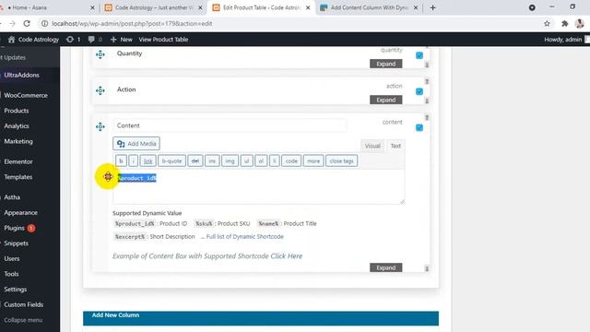The width and height of the screenshot is (590, 332).
Task: Click the drag handle for Action column
Action: 100,90
